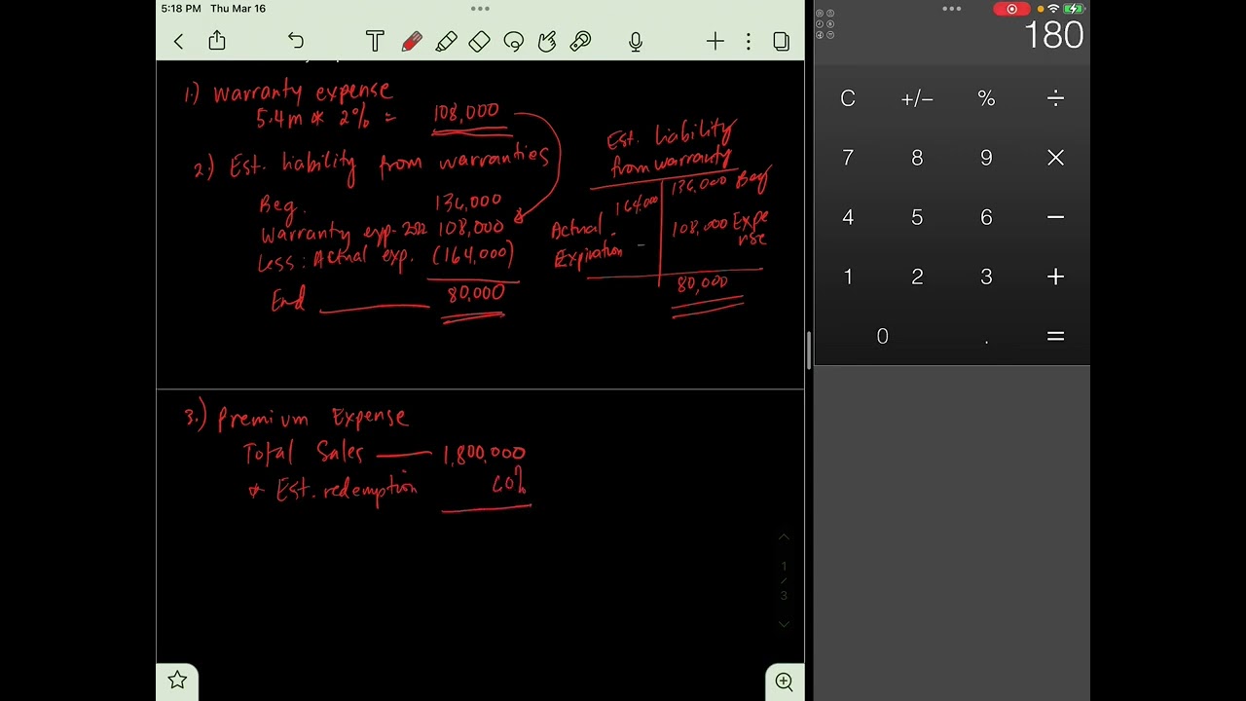Tap the favorites star button

(177, 681)
